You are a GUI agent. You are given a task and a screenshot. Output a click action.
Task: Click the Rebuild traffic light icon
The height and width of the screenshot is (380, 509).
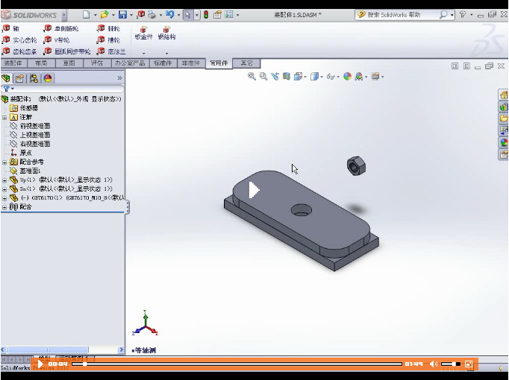click(x=206, y=15)
